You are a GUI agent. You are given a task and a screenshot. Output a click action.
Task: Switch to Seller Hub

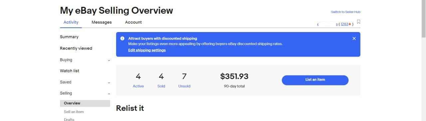pos(345,12)
